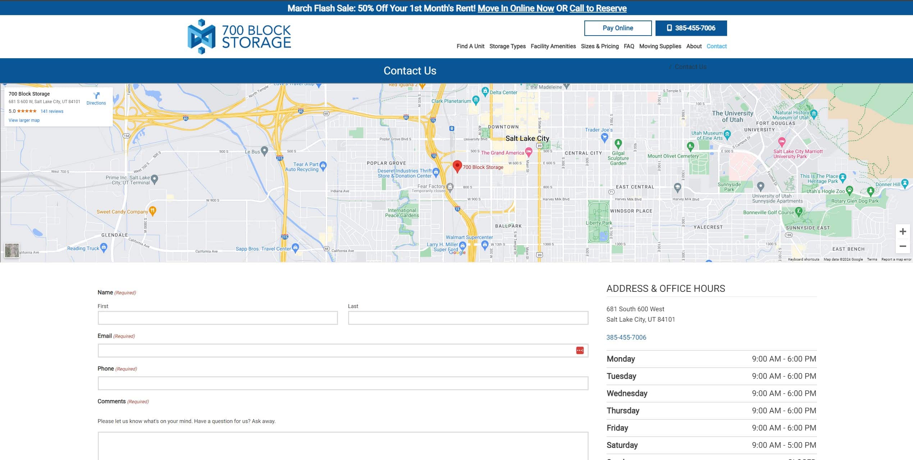Viewport: 913px width, 460px height.
Task: Click This Is The Place Heritage Park marker
Action: click(x=843, y=178)
